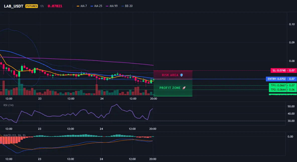Click the 20:00 label on RSI time axis
The height and width of the screenshot is (162, 297).
(x=153, y=129)
